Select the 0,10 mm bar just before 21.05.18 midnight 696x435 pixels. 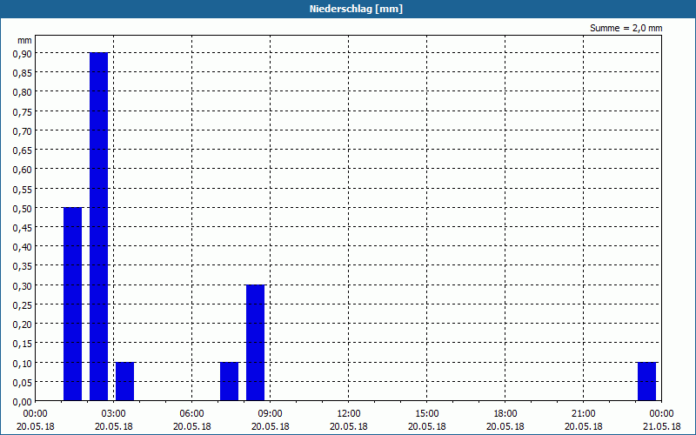click(x=646, y=381)
